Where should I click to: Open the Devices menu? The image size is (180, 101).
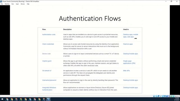(22, 4)
